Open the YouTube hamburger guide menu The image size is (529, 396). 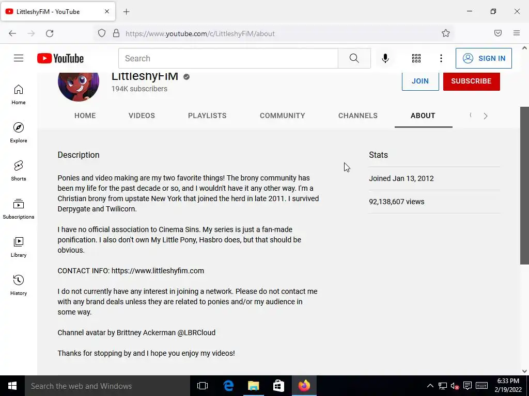click(19, 58)
